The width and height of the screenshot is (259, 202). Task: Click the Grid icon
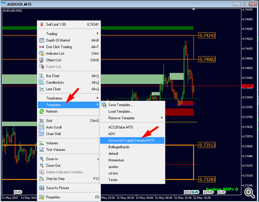point(42,121)
